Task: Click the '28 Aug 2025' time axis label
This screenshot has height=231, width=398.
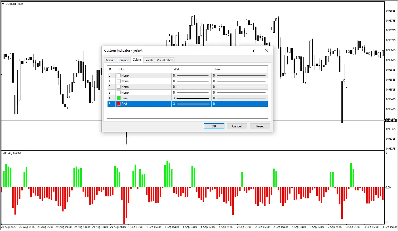Action: [x=9, y=227]
